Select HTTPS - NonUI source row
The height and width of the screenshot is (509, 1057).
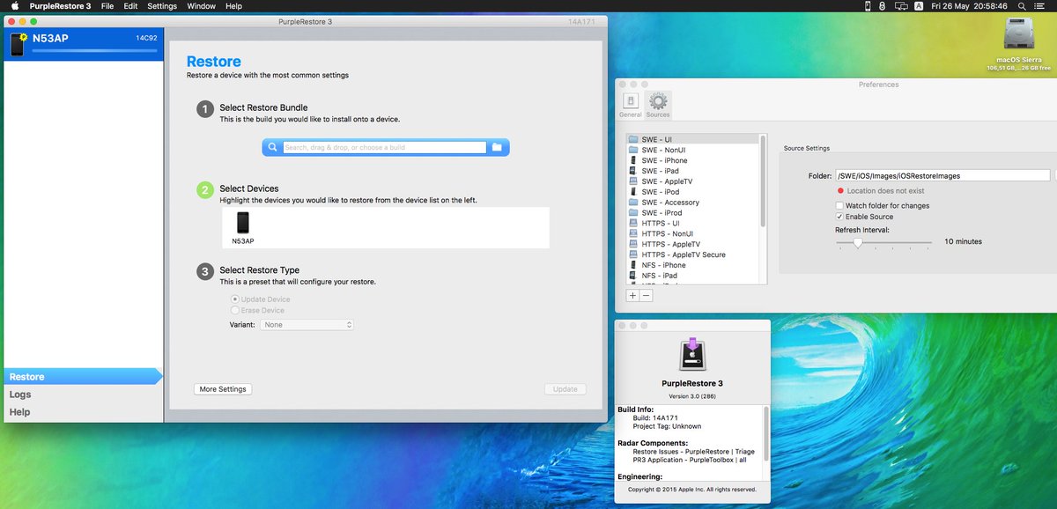tap(692, 233)
